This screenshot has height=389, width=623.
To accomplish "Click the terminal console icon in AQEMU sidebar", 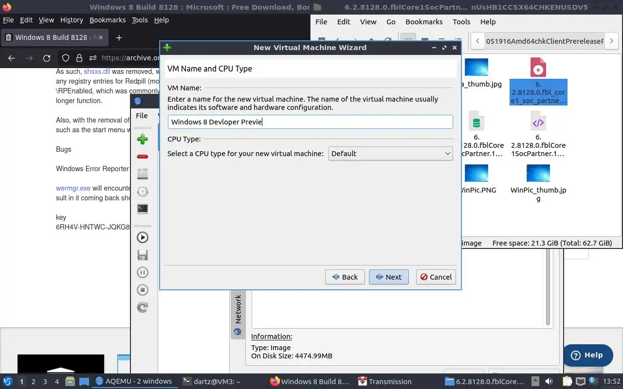I will coord(143,209).
